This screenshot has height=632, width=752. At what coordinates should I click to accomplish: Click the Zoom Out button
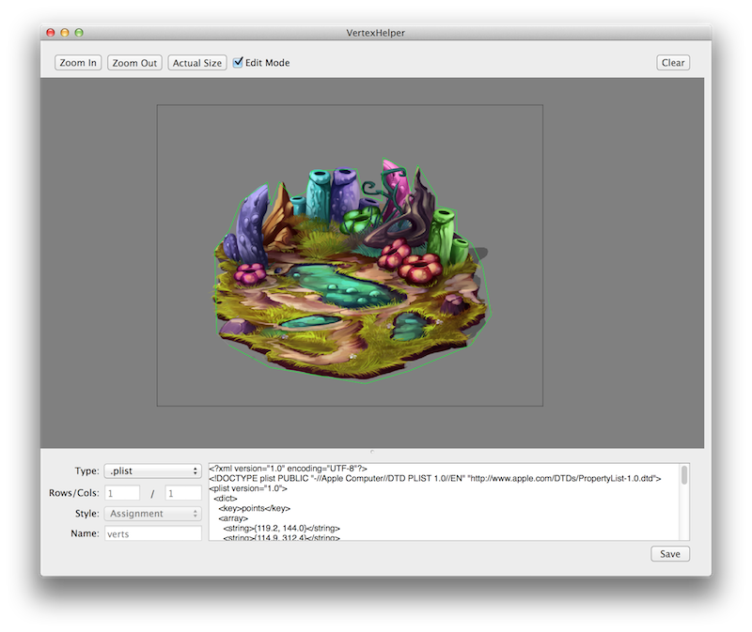(x=135, y=63)
